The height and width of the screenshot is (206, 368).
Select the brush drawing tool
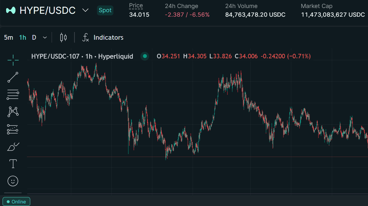13,146
